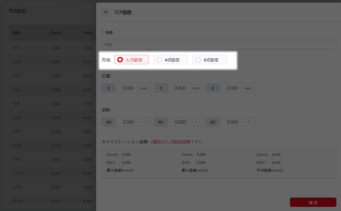Choose the 6点設定 method
This screenshot has width=341, height=211.
[x=209, y=60]
